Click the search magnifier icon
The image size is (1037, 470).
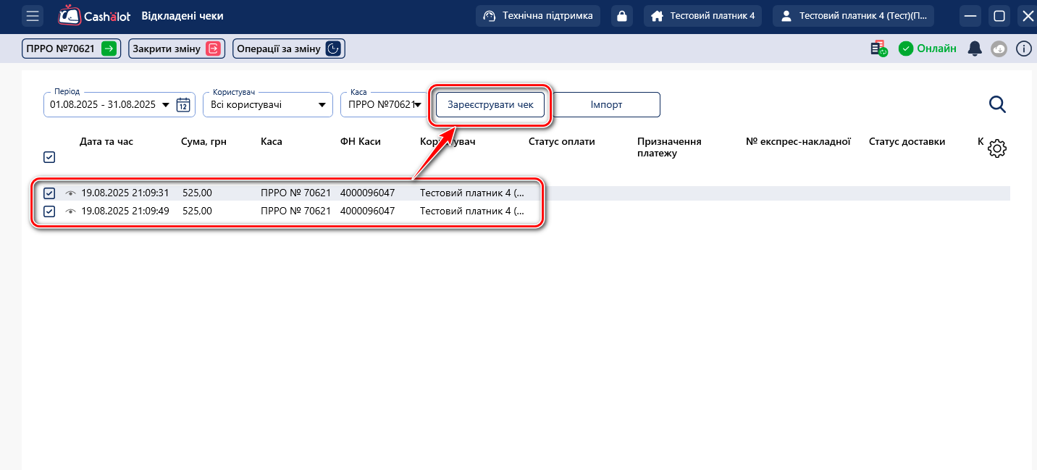tap(997, 105)
